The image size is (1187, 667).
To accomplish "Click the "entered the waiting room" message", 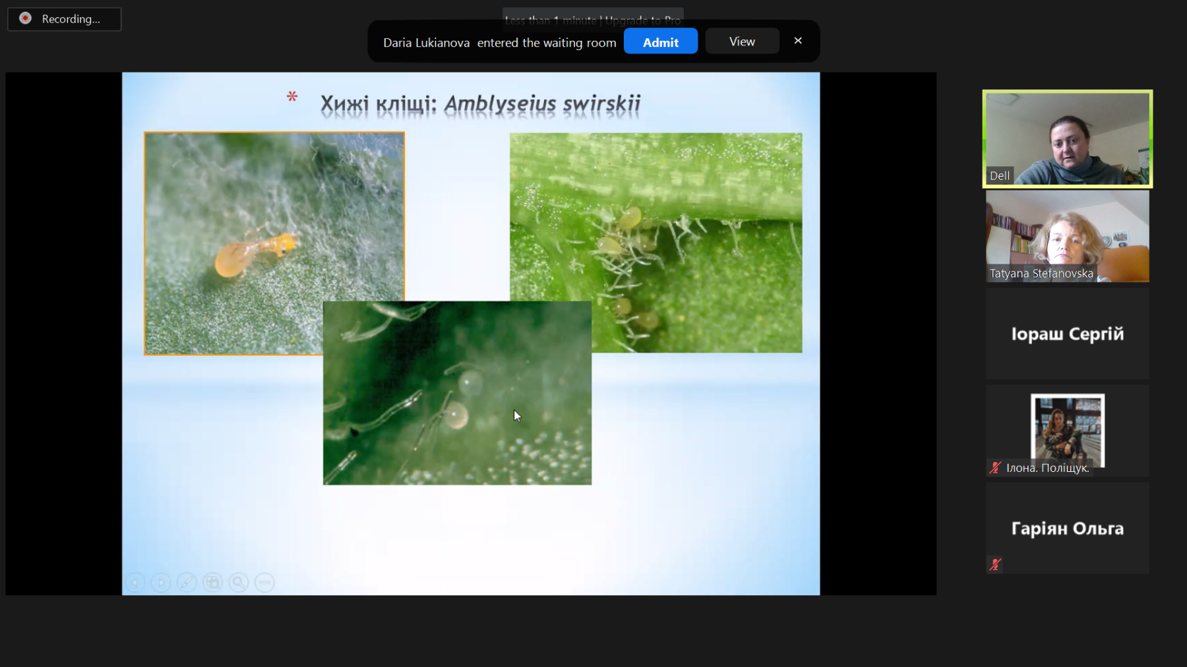I will click(x=547, y=43).
